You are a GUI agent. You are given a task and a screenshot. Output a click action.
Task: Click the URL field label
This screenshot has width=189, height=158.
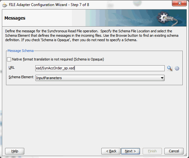click(12, 68)
